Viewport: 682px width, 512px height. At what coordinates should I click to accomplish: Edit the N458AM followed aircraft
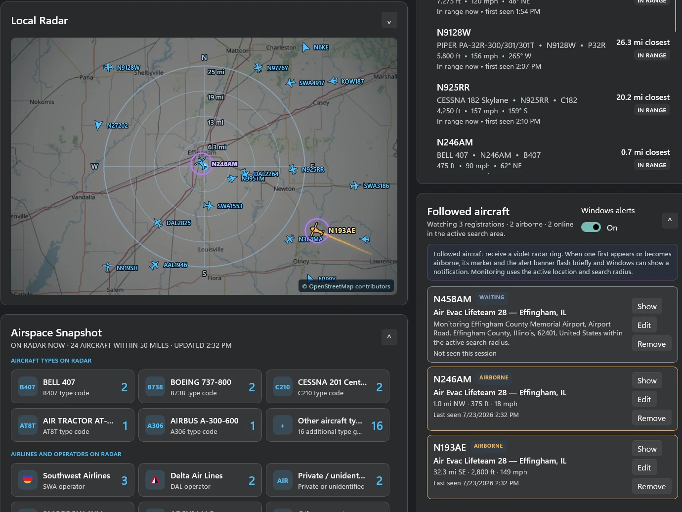[x=644, y=325]
